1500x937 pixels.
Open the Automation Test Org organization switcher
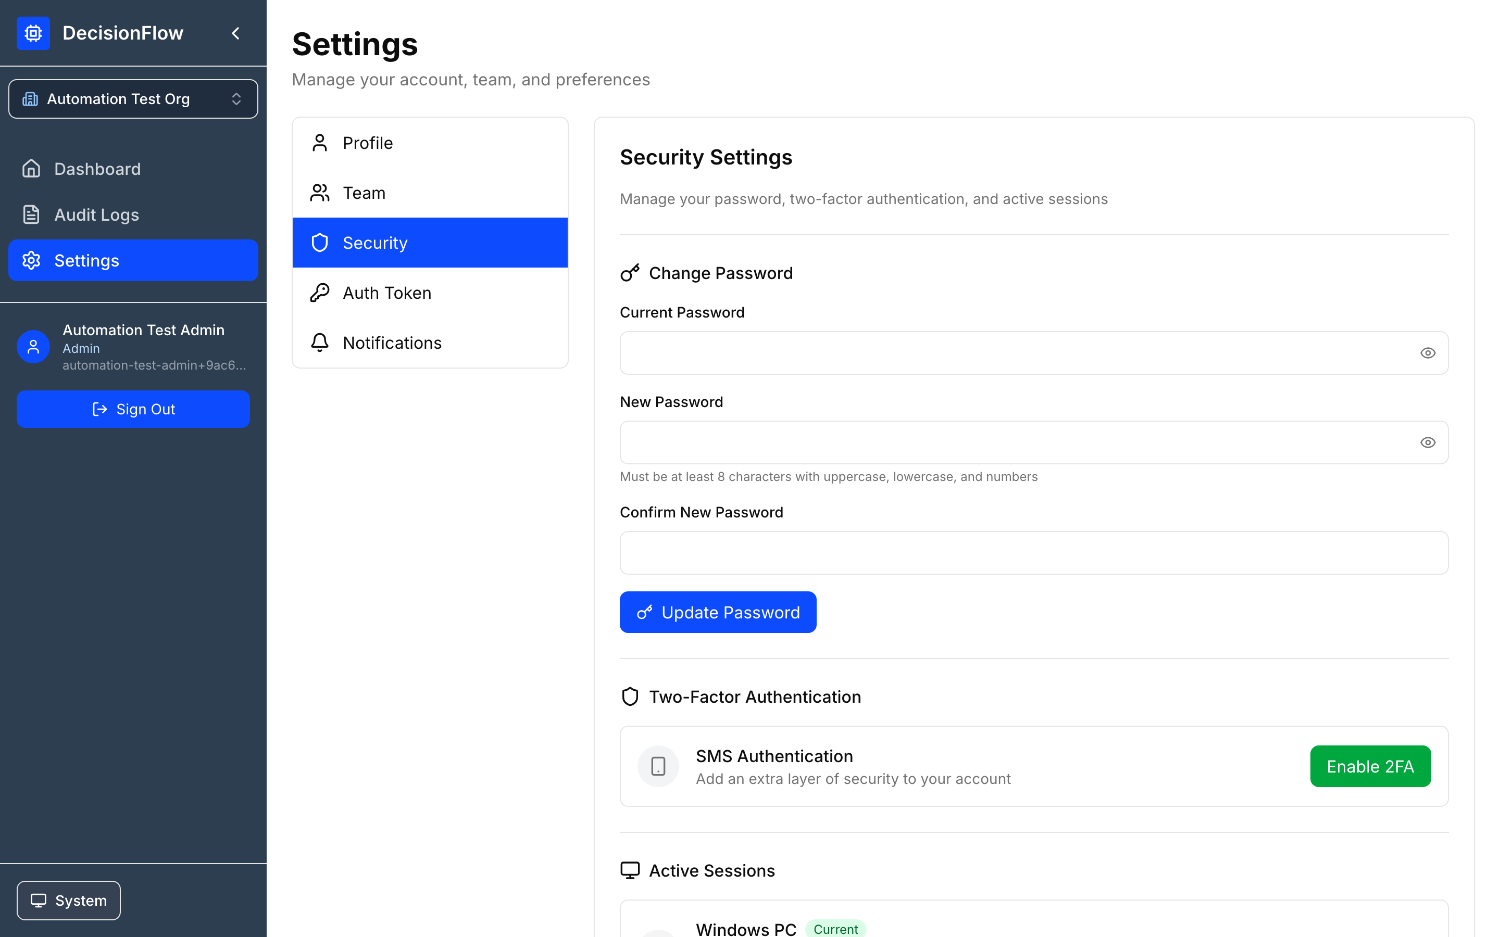(133, 99)
